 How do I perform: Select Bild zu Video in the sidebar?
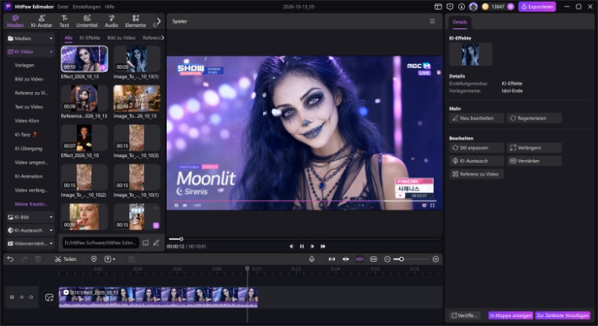tap(29, 79)
